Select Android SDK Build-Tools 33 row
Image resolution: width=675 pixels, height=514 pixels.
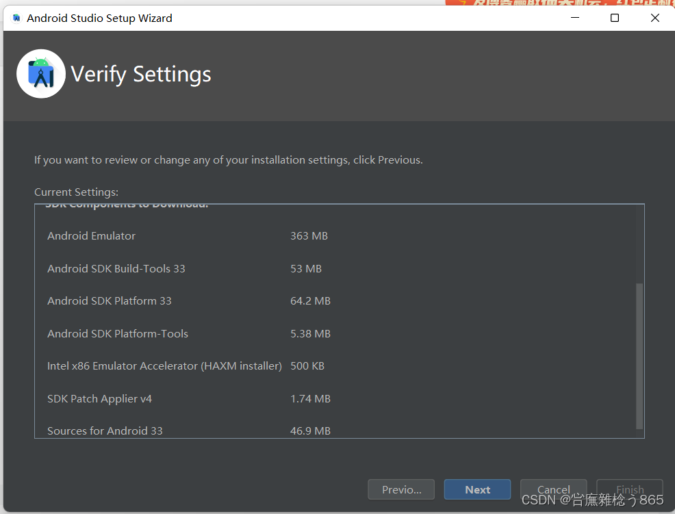(116, 268)
